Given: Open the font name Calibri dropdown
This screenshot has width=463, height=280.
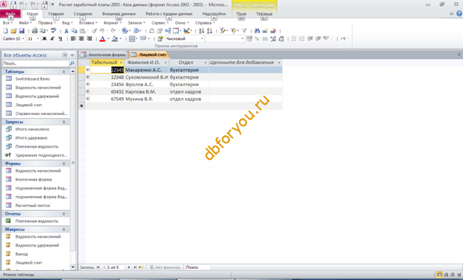Looking at the screenshot, I should point(23,39).
